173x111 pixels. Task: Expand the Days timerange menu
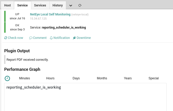(76, 78)
